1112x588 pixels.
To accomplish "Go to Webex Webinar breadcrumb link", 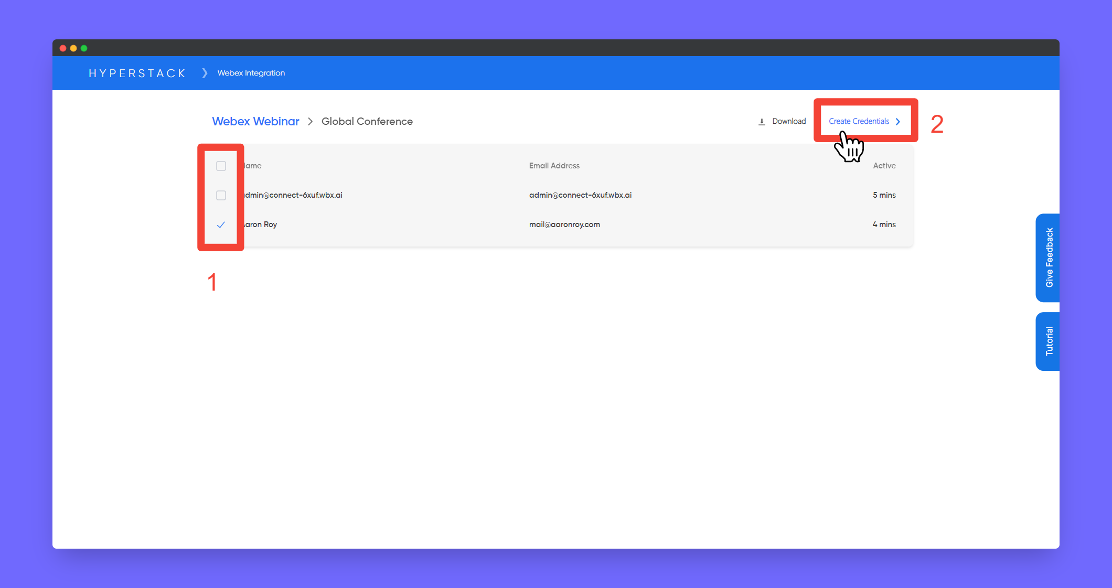I will (255, 121).
